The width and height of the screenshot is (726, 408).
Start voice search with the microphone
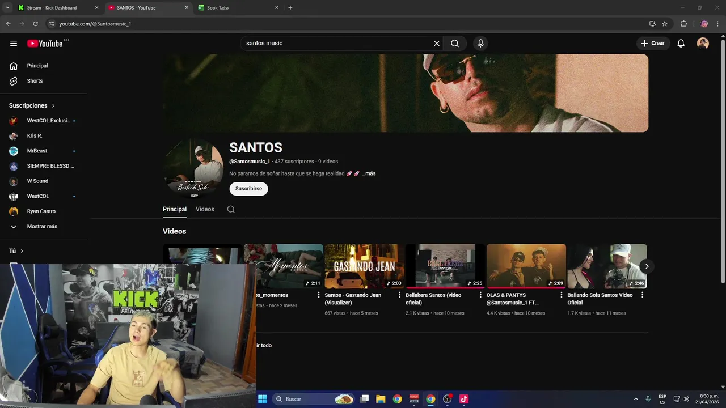(480, 44)
